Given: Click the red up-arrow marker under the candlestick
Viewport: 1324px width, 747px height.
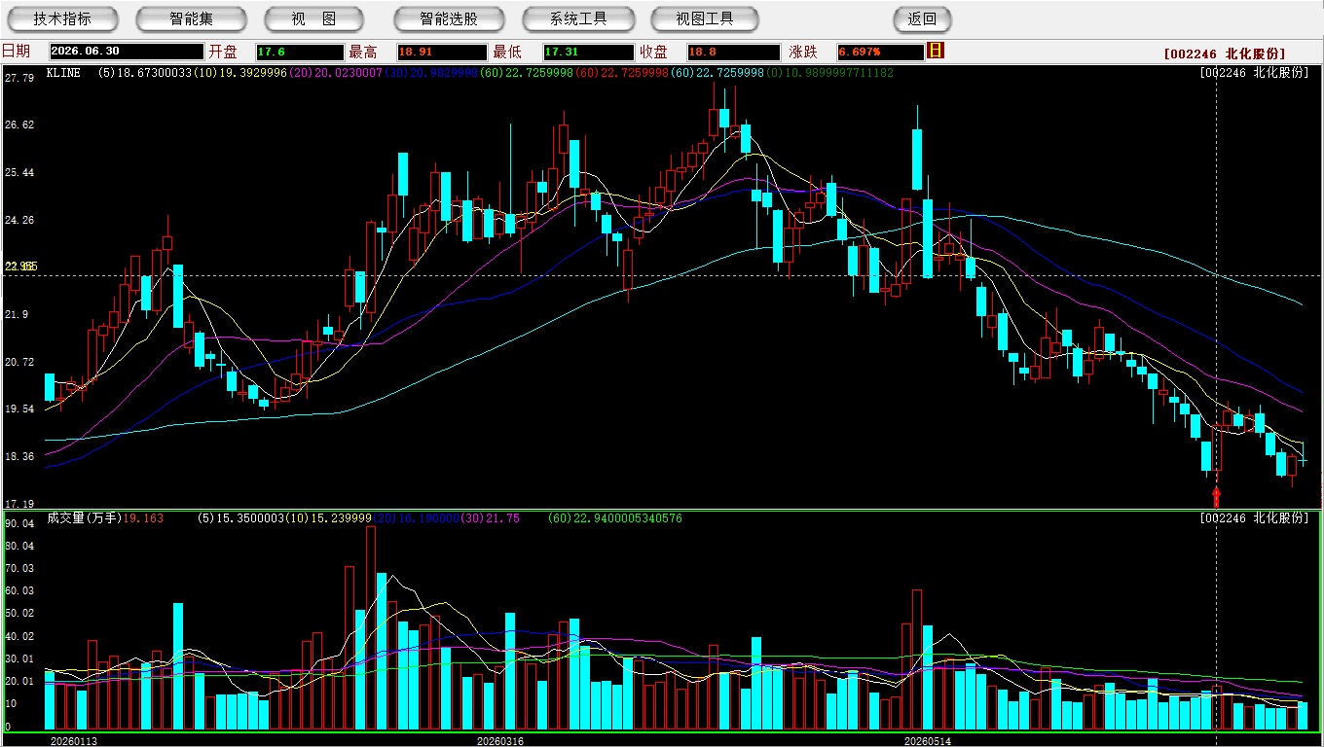Looking at the screenshot, I should coord(1216,496).
